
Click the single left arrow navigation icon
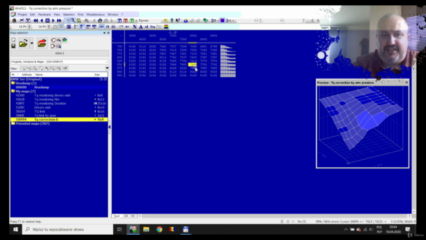coord(41,21)
